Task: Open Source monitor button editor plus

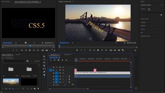Action: [x=54, y=51]
